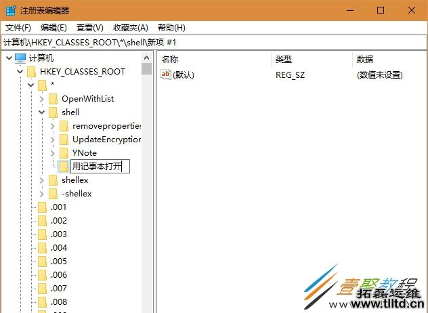Expand the removeproperties key
Image resolution: width=428 pixels, height=313 pixels.
pos(53,126)
